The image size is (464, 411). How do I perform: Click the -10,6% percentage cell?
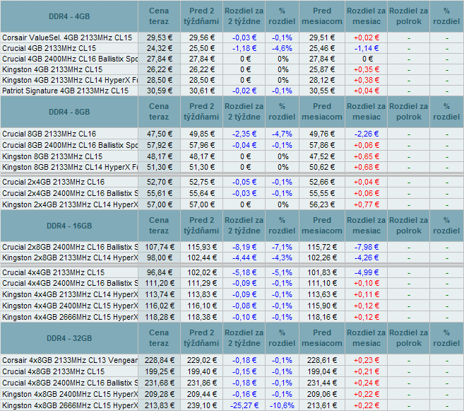coord(282,405)
